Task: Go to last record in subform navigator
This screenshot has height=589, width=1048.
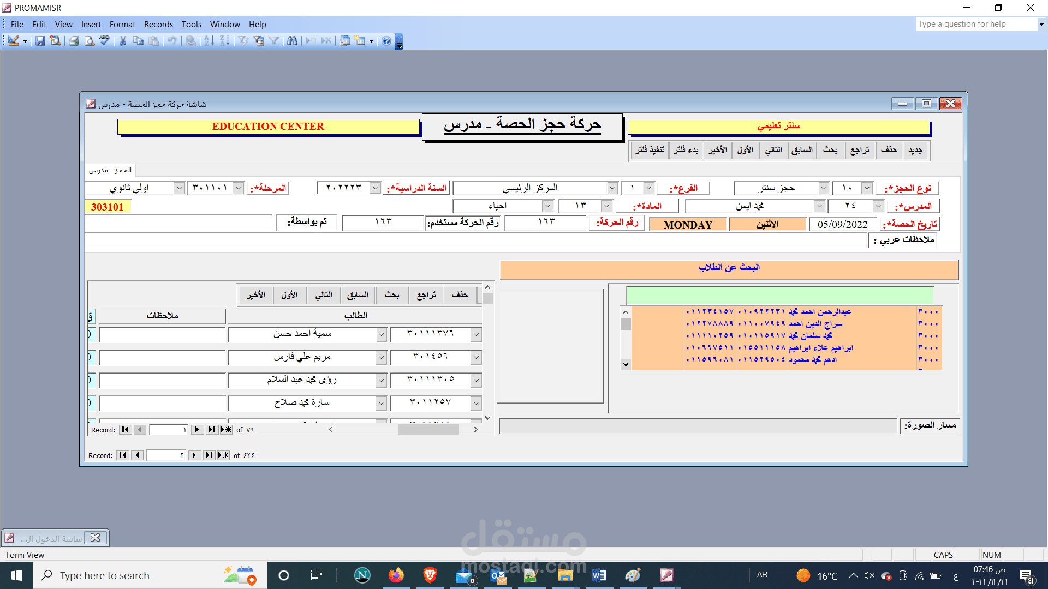Action: [211, 430]
